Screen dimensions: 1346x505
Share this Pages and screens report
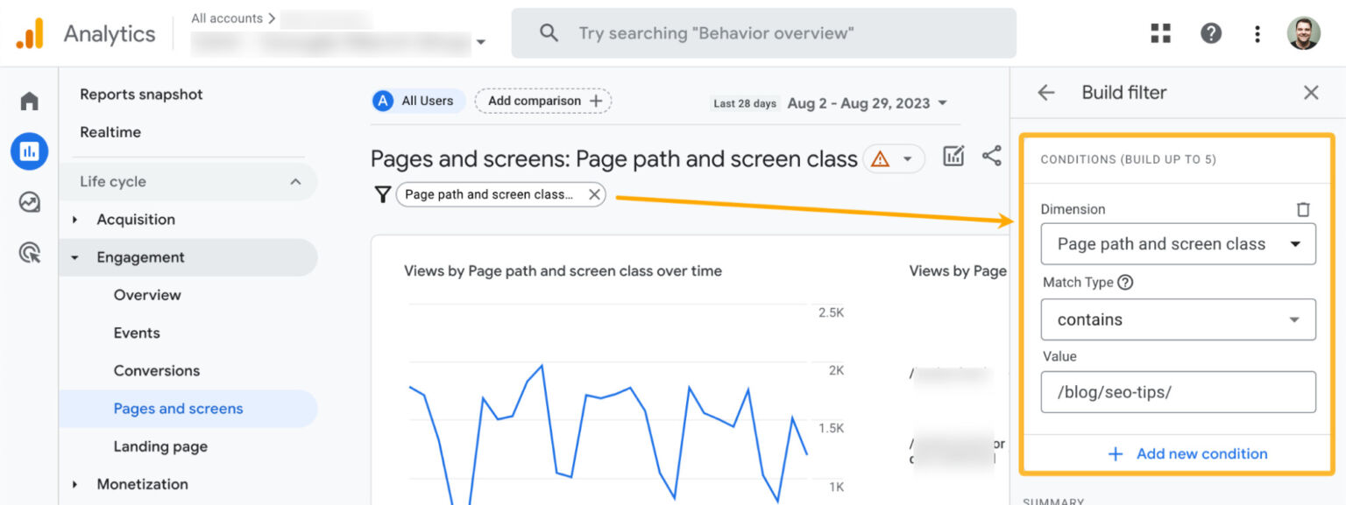click(993, 155)
